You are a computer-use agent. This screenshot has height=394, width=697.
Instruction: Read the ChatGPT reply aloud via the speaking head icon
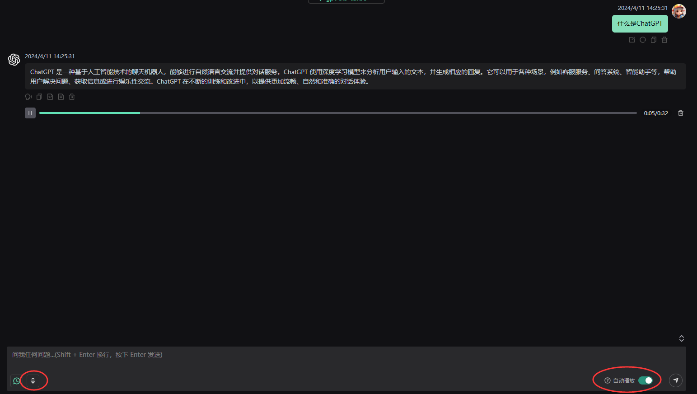(28, 97)
